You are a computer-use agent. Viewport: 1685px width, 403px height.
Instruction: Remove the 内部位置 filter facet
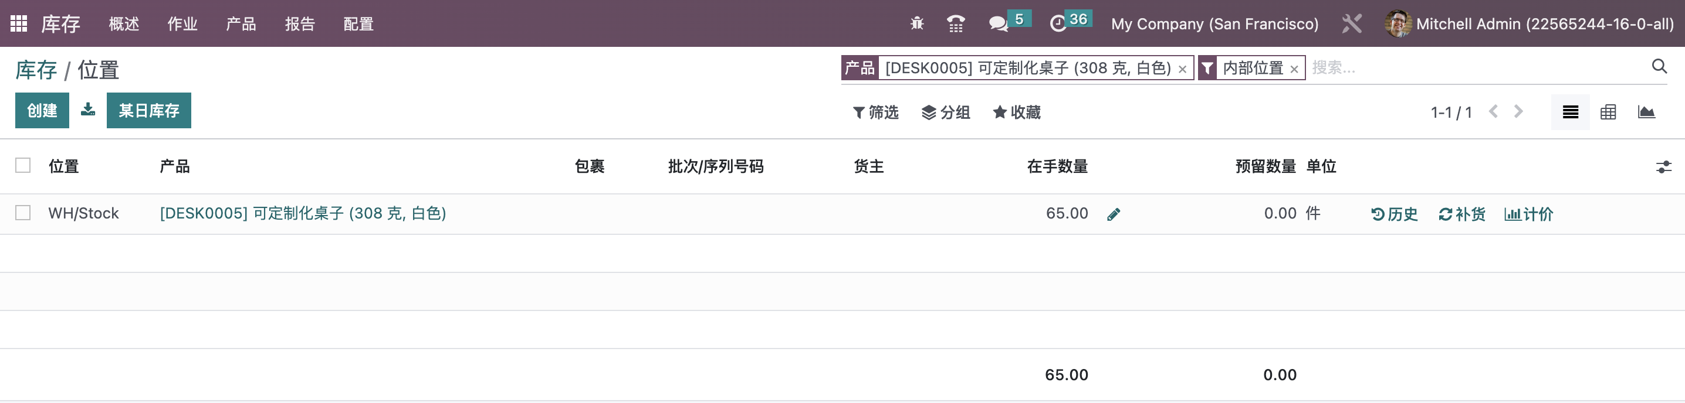point(1294,69)
